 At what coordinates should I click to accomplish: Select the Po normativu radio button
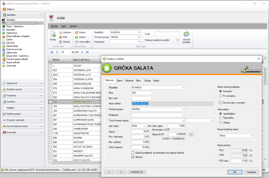[x=221, y=96]
